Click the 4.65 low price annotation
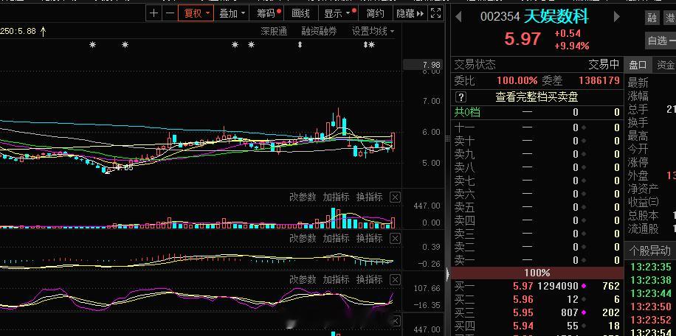This screenshot has height=336, width=676. click(124, 167)
